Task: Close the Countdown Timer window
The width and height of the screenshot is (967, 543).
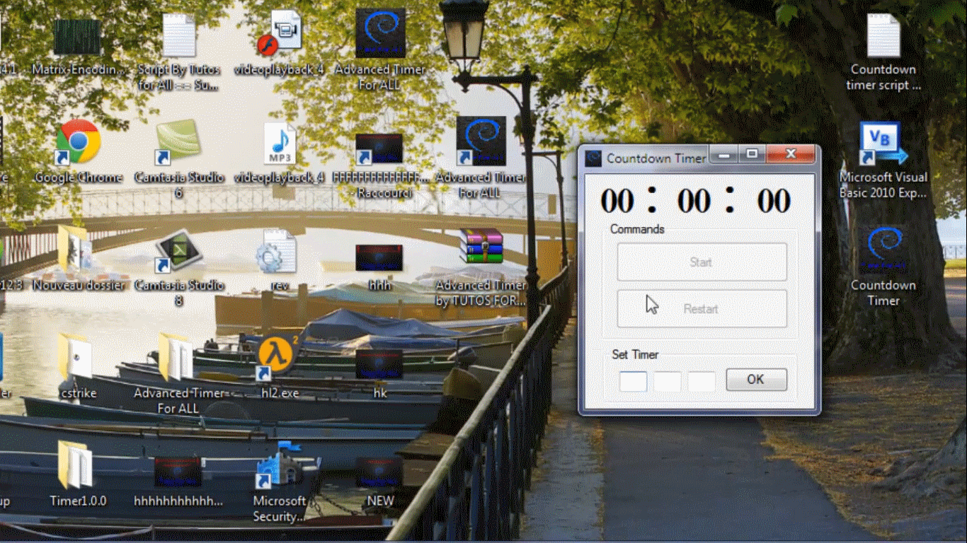Action: pyautogui.click(x=791, y=153)
